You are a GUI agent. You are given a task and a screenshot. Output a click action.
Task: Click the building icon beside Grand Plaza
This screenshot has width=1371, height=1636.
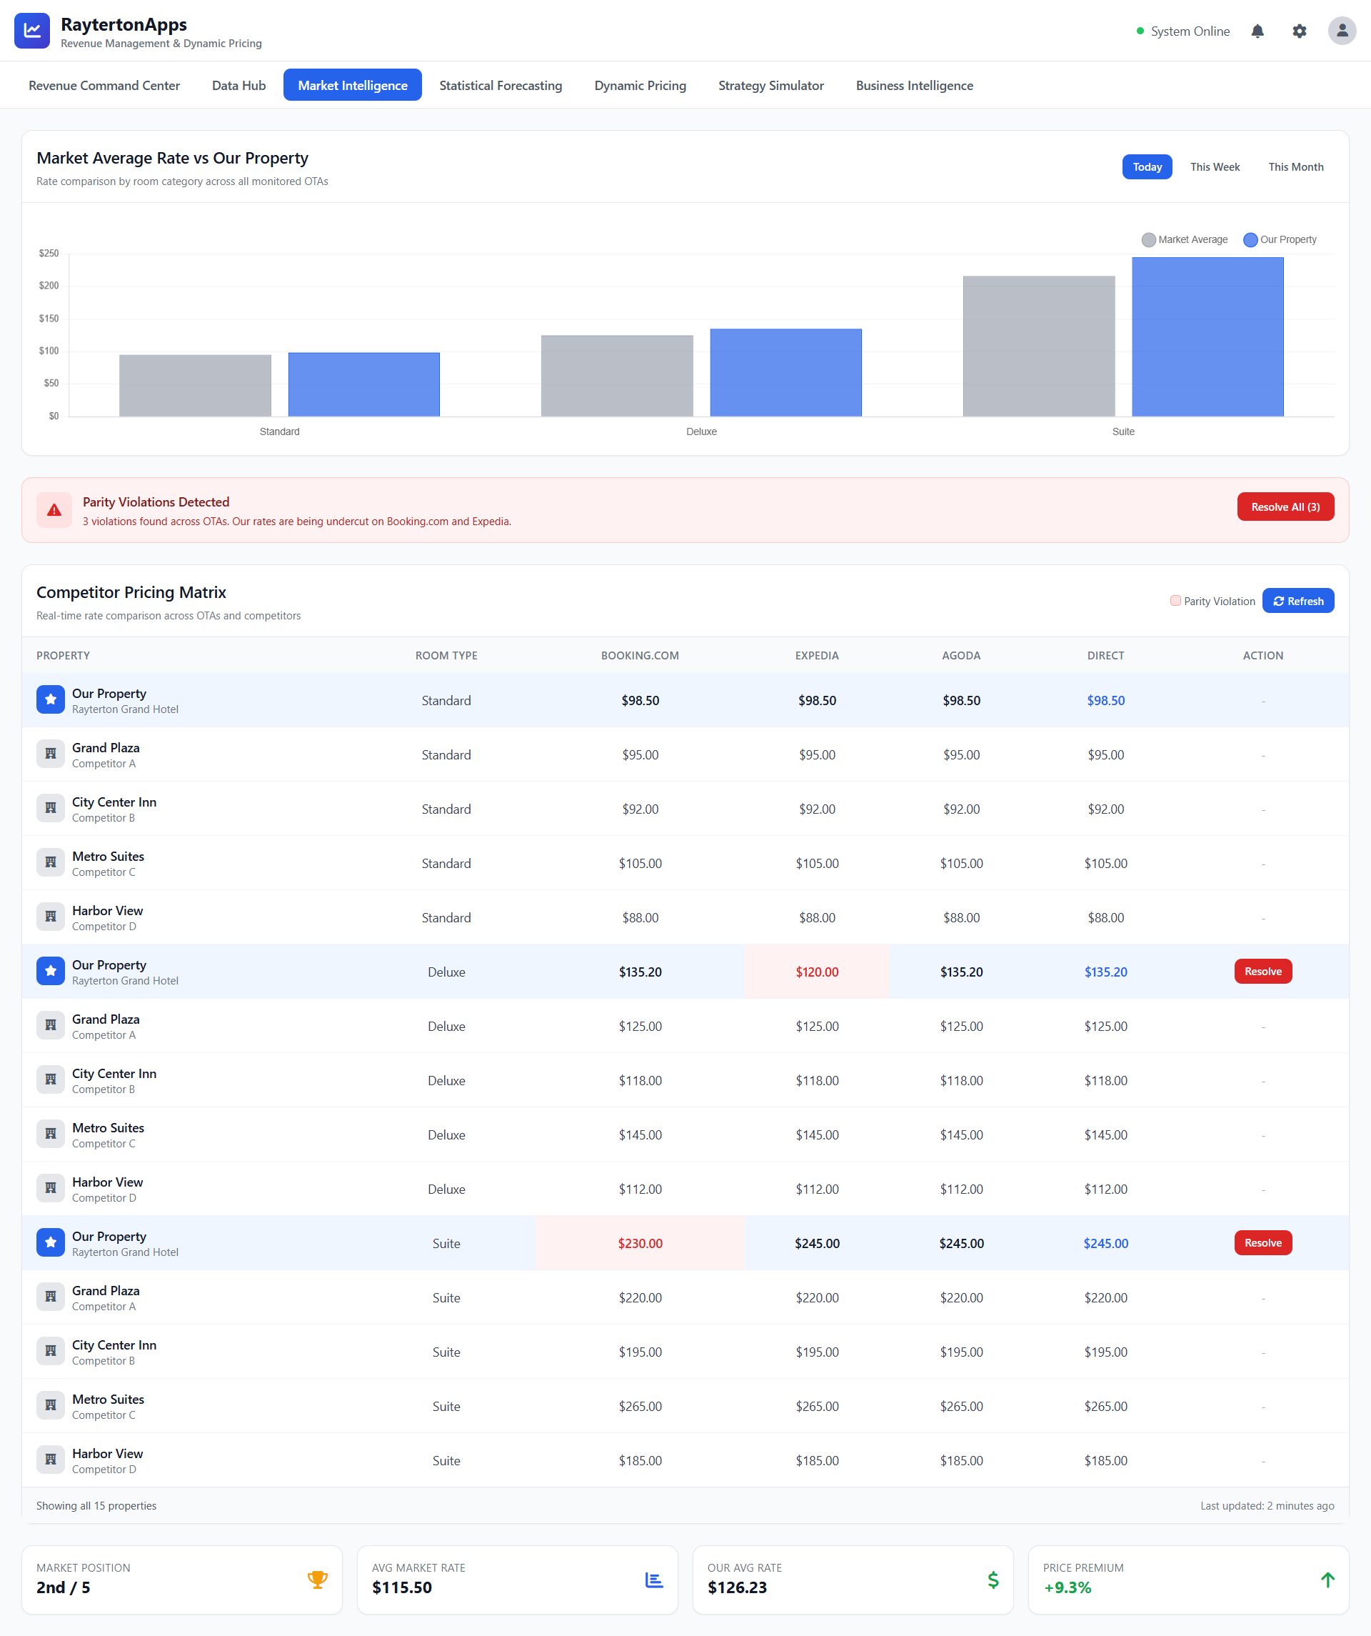point(50,753)
